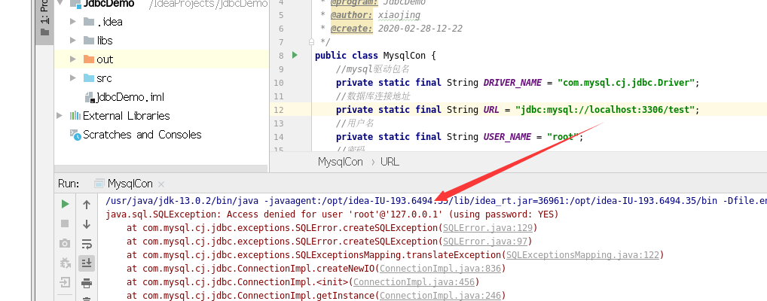Click the xiaojing author name
The image size is (767, 301).
pyautogui.click(x=399, y=15)
